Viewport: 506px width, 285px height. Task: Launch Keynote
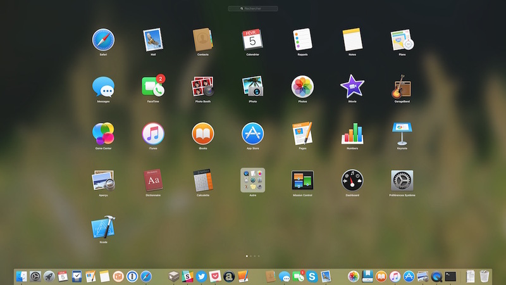click(402, 134)
